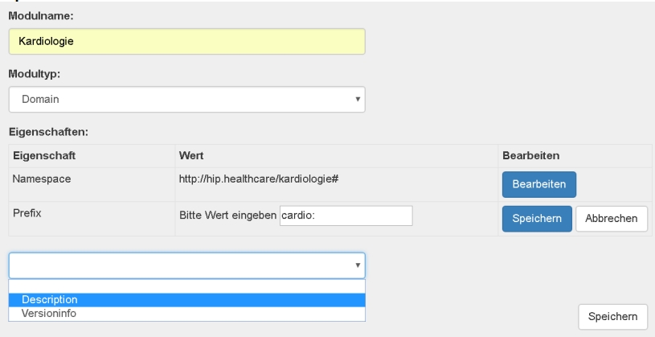655x337 pixels.
Task: Click the hip.healthcare/kardiologie# namespace URL text
Action: pos(258,178)
